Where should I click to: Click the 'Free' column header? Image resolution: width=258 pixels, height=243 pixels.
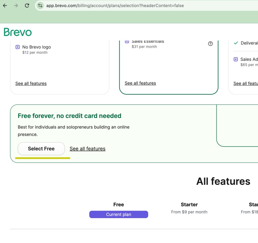point(119,205)
